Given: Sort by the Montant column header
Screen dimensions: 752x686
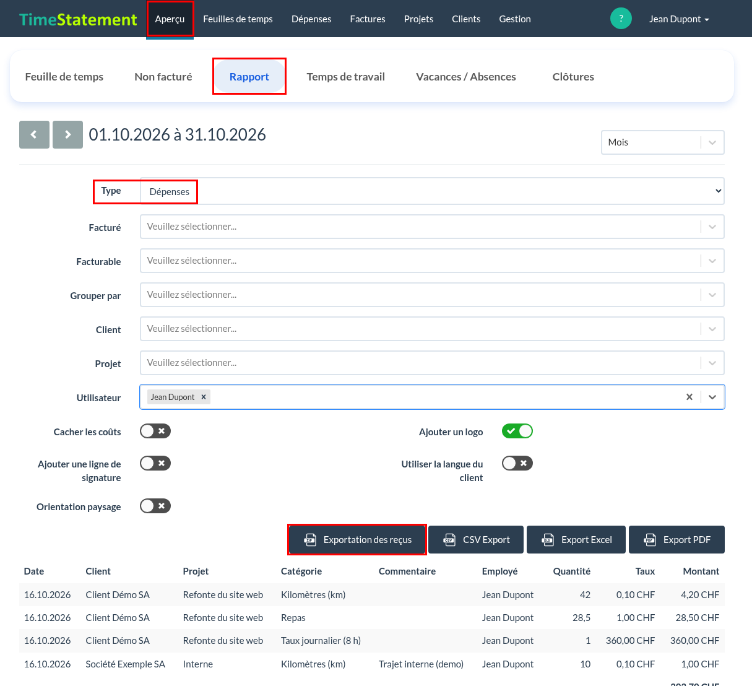Looking at the screenshot, I should click(701, 571).
